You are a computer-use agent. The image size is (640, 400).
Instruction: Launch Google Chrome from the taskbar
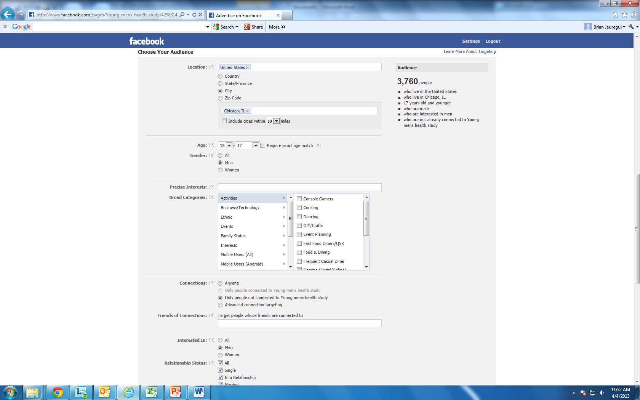click(x=58, y=392)
